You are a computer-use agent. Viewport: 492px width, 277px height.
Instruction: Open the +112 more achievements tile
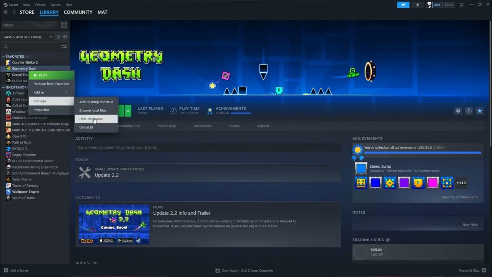(461, 183)
